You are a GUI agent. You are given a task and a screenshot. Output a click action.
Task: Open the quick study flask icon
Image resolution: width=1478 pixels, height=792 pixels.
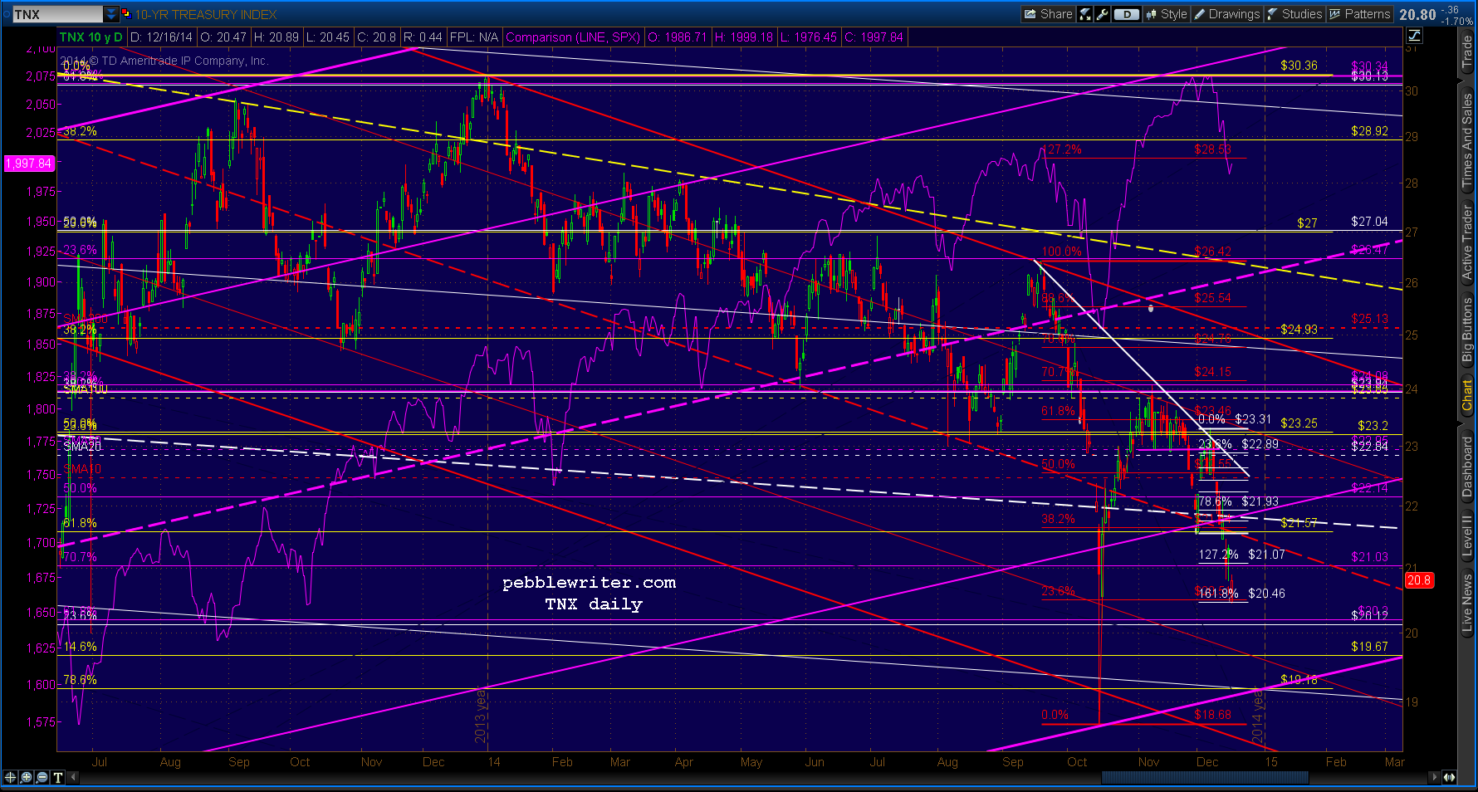click(x=1085, y=14)
